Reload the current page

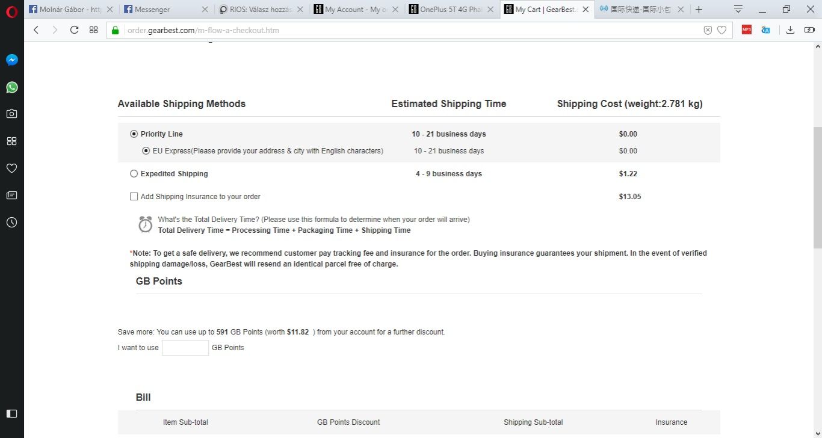coord(74,30)
